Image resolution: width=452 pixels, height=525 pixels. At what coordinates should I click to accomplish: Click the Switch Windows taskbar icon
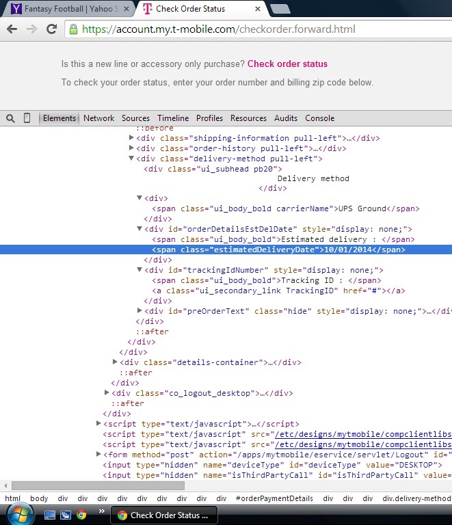tap(66, 515)
